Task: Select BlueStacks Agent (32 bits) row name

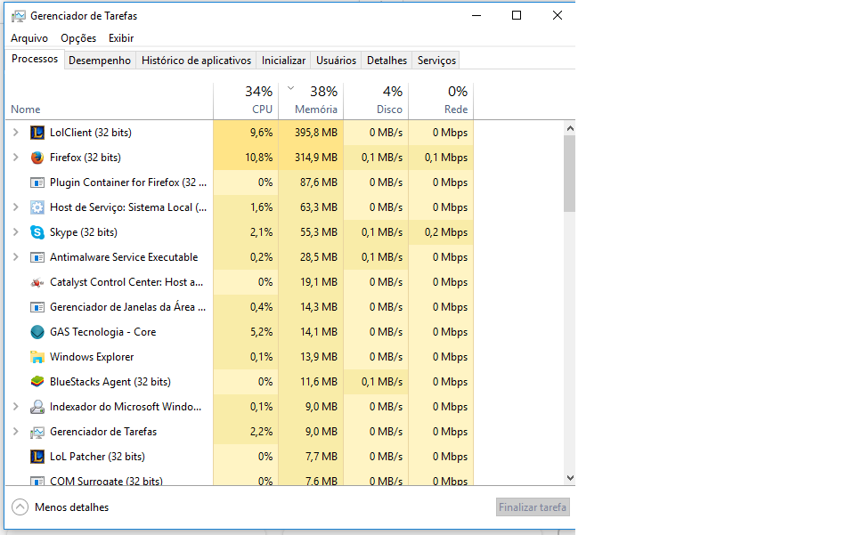Action: 110,382
